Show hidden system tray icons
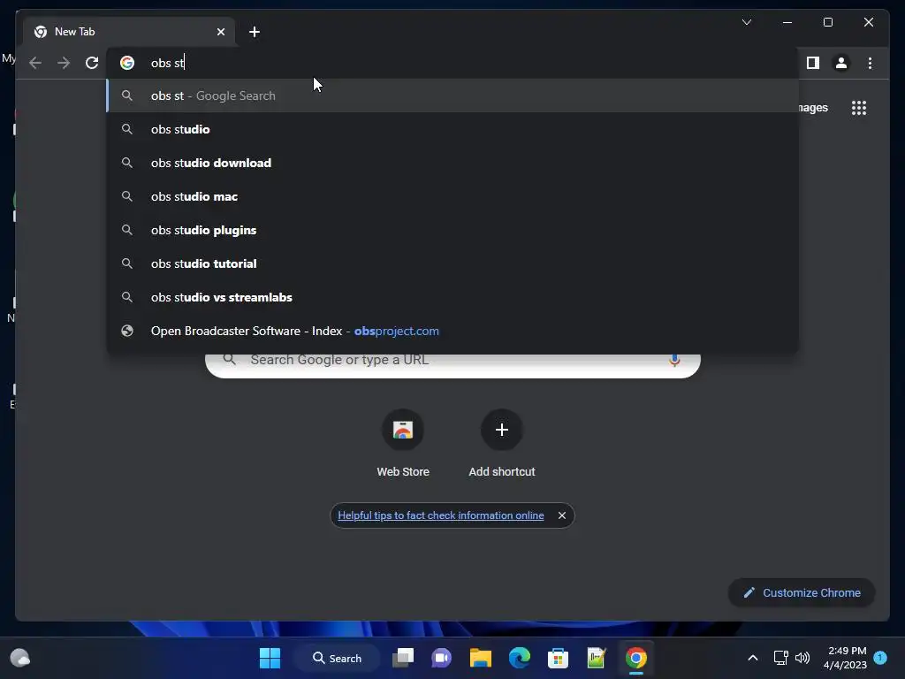This screenshot has height=679, width=905. 753,658
